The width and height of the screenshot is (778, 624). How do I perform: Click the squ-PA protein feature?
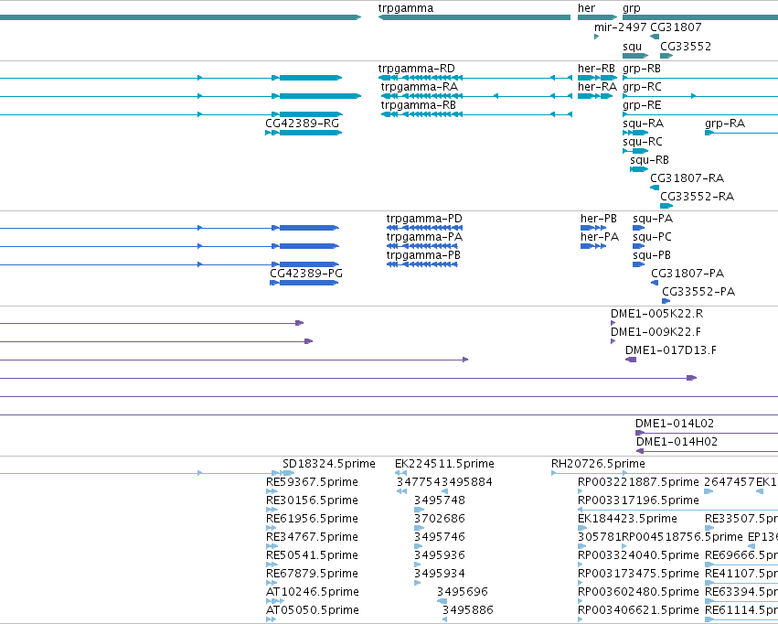point(638,228)
